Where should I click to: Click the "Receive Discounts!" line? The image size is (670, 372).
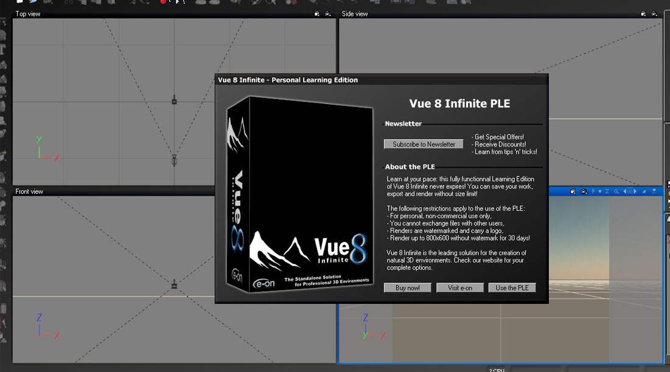click(x=499, y=144)
